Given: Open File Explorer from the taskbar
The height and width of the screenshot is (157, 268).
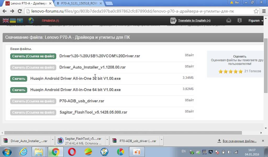Looking at the screenshot, I should tap(39, 152).
